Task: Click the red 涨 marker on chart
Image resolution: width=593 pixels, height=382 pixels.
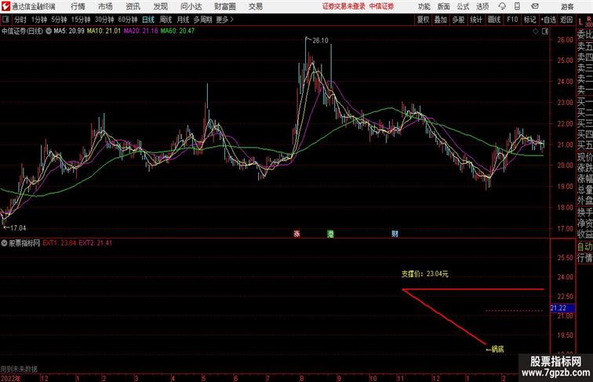Action: (x=296, y=234)
